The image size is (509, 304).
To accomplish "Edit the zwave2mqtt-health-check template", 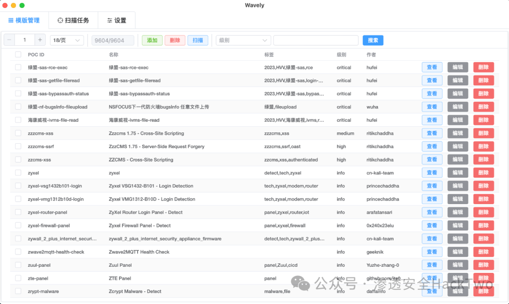I will pyautogui.click(x=458, y=252).
